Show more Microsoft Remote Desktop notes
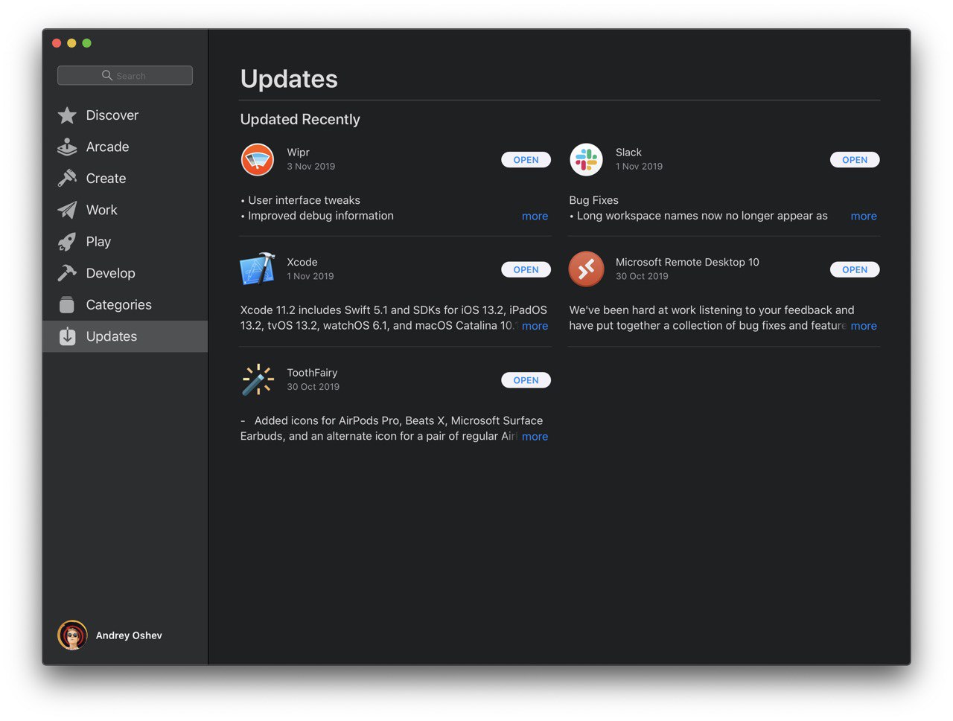This screenshot has height=721, width=953. 864,326
